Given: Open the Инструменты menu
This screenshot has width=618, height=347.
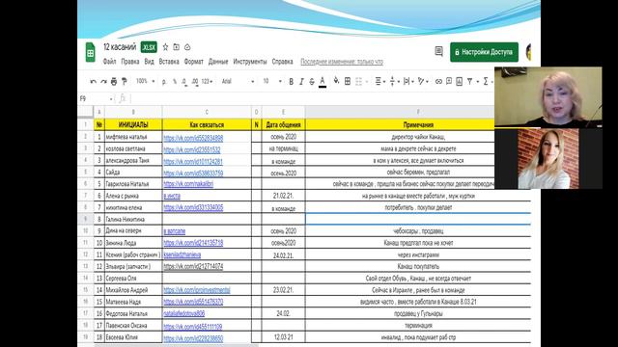Looking at the screenshot, I should tap(250, 62).
